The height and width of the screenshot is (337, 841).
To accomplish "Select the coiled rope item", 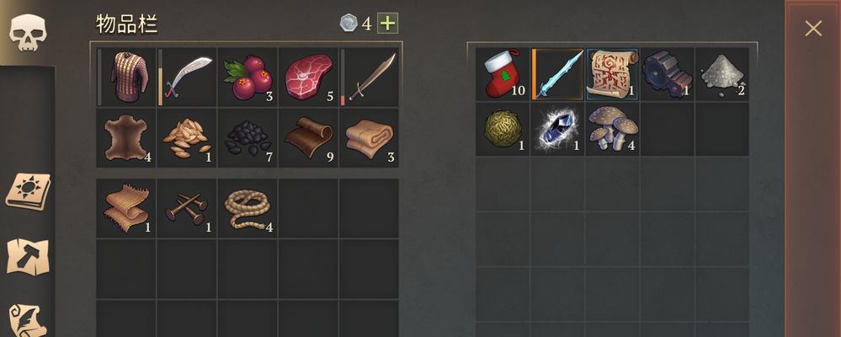I will tap(248, 208).
